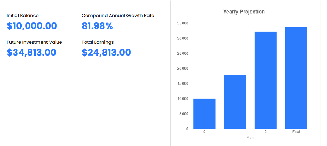Click the 35,000 y-axis label
The width and height of the screenshot is (327, 146).
[183, 23]
